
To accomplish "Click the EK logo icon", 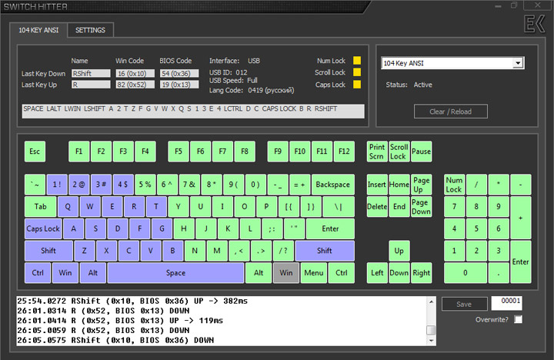I will [x=535, y=25].
